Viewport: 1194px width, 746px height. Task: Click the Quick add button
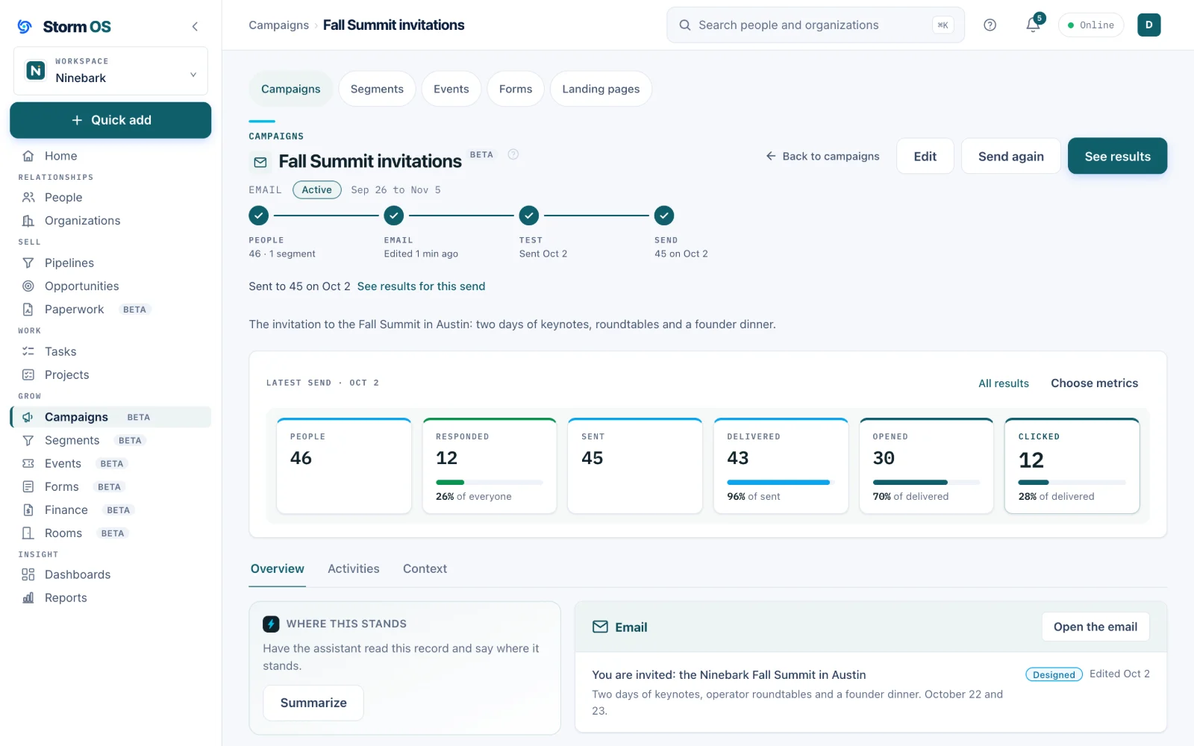110,120
